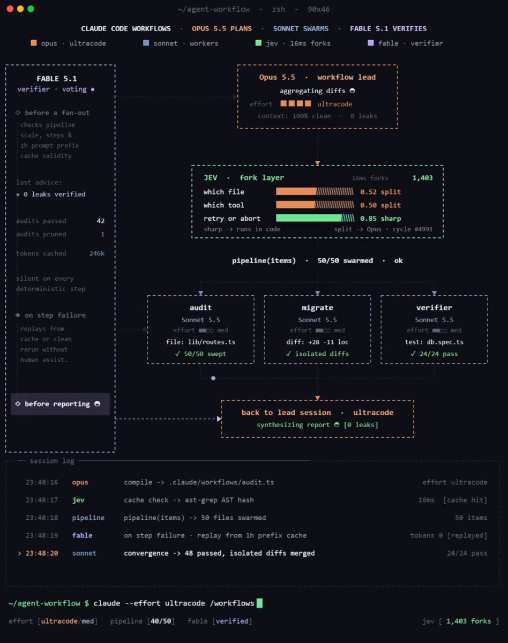Click the blue sonnet workers legend square
Screen dimensions: 508x643
146,43
